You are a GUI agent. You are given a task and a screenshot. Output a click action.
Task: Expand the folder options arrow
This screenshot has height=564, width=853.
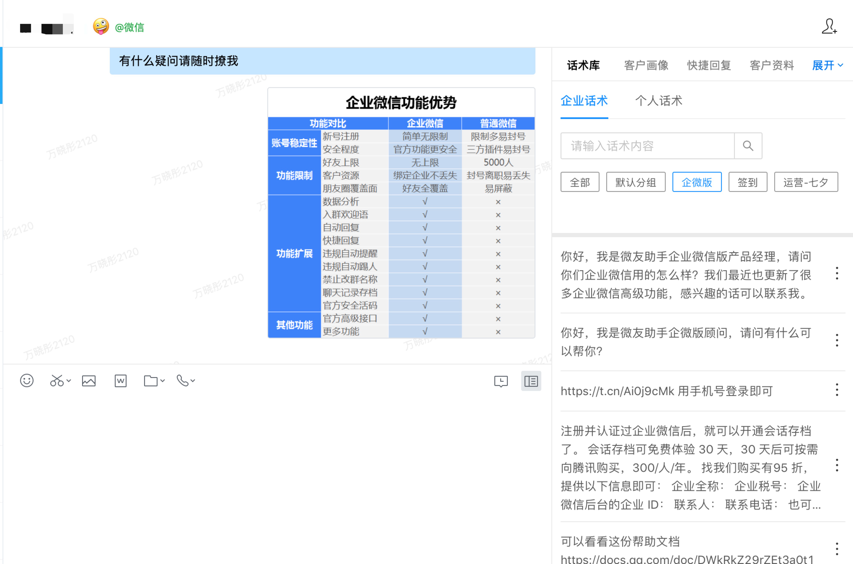pyautogui.click(x=163, y=380)
